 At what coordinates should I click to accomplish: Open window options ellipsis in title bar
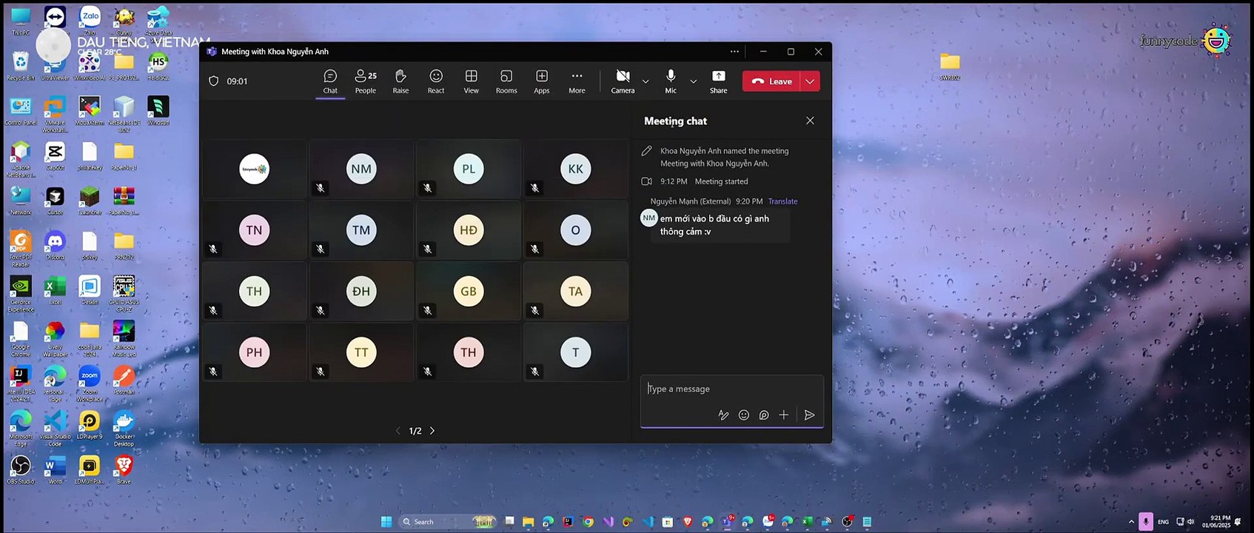coord(734,52)
